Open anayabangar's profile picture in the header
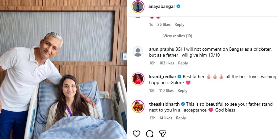 pyautogui.click(x=138, y=6)
